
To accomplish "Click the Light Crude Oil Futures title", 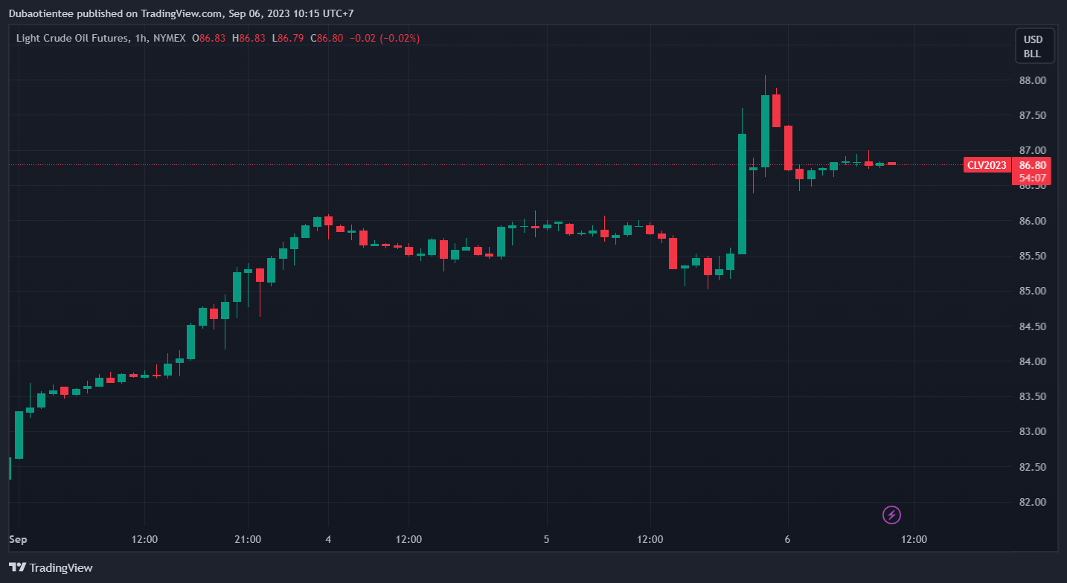I will pyautogui.click(x=71, y=38).
